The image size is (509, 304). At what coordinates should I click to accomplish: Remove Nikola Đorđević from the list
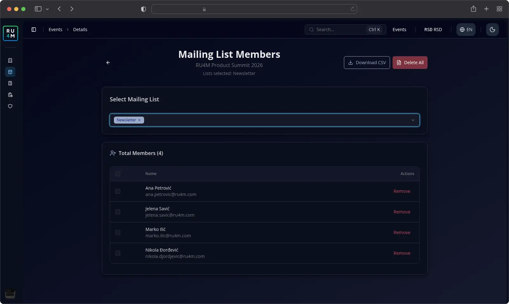[x=402, y=253]
